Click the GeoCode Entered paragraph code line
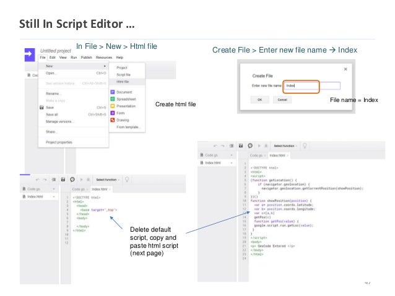Screen dimensions: 395x296 tap(272, 246)
